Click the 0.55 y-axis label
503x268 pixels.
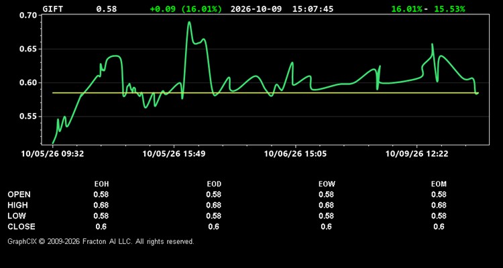coord(27,117)
